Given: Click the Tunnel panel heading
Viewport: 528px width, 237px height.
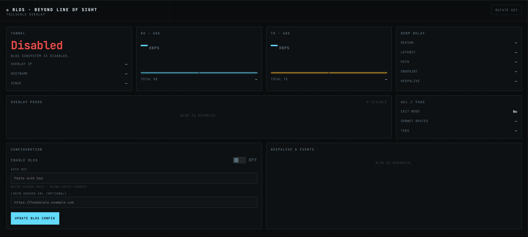Looking at the screenshot, I should click(x=18, y=33).
